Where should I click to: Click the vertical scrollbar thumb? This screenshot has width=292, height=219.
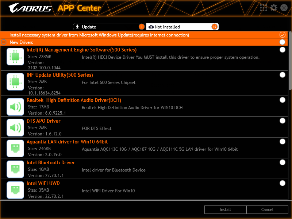pyautogui.click(x=290, y=61)
